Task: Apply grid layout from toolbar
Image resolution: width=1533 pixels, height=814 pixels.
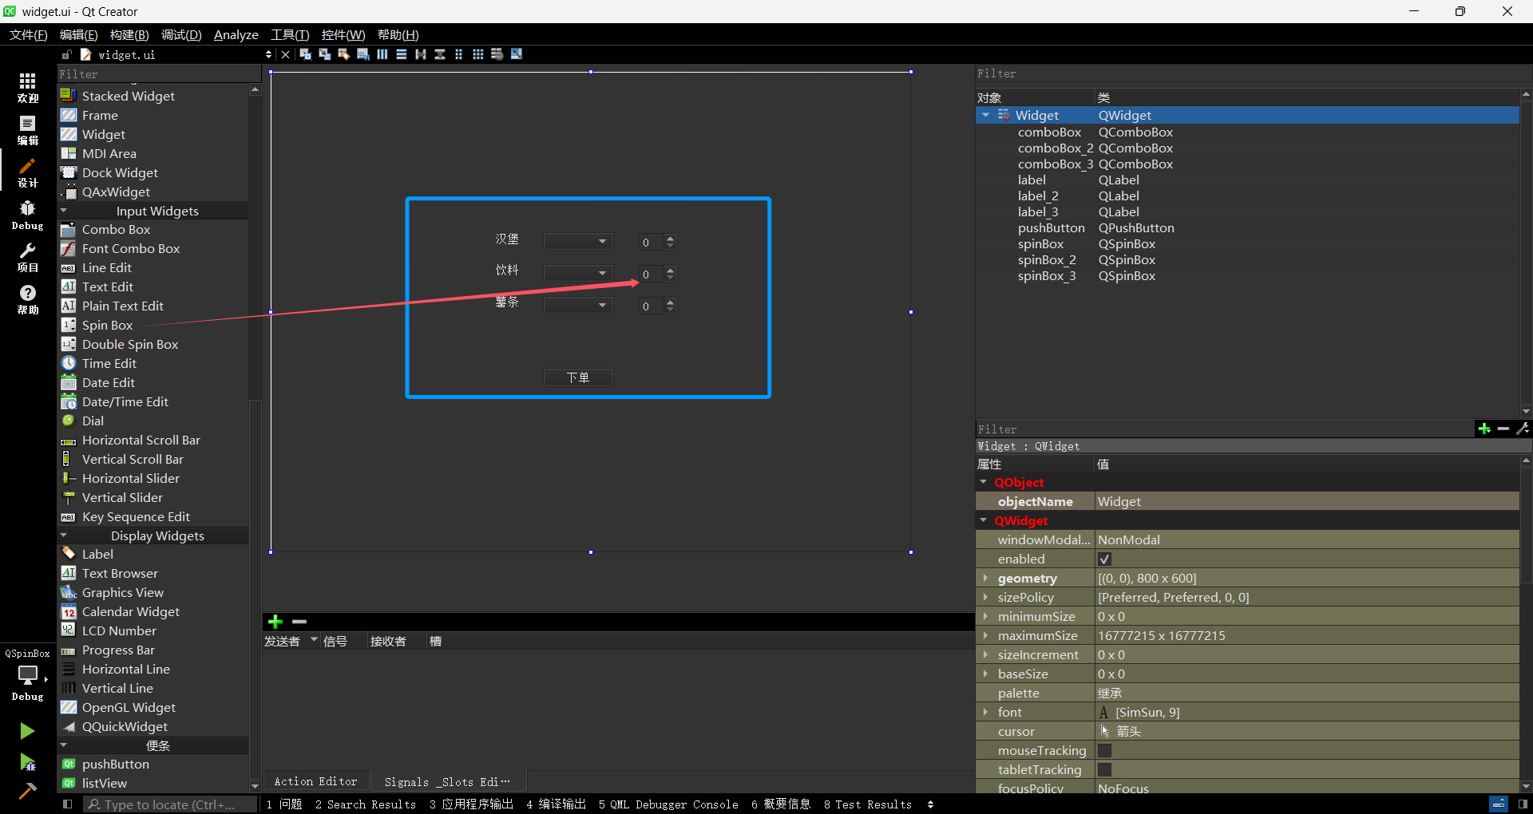Action: 478,54
